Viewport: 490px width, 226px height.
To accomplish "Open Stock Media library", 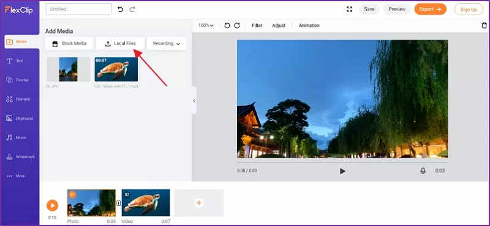I will click(69, 43).
